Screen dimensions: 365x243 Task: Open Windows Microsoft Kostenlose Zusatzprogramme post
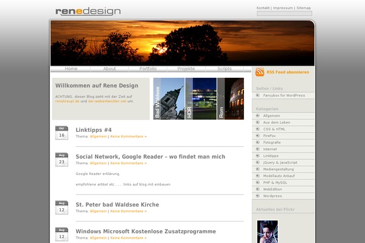(146, 231)
